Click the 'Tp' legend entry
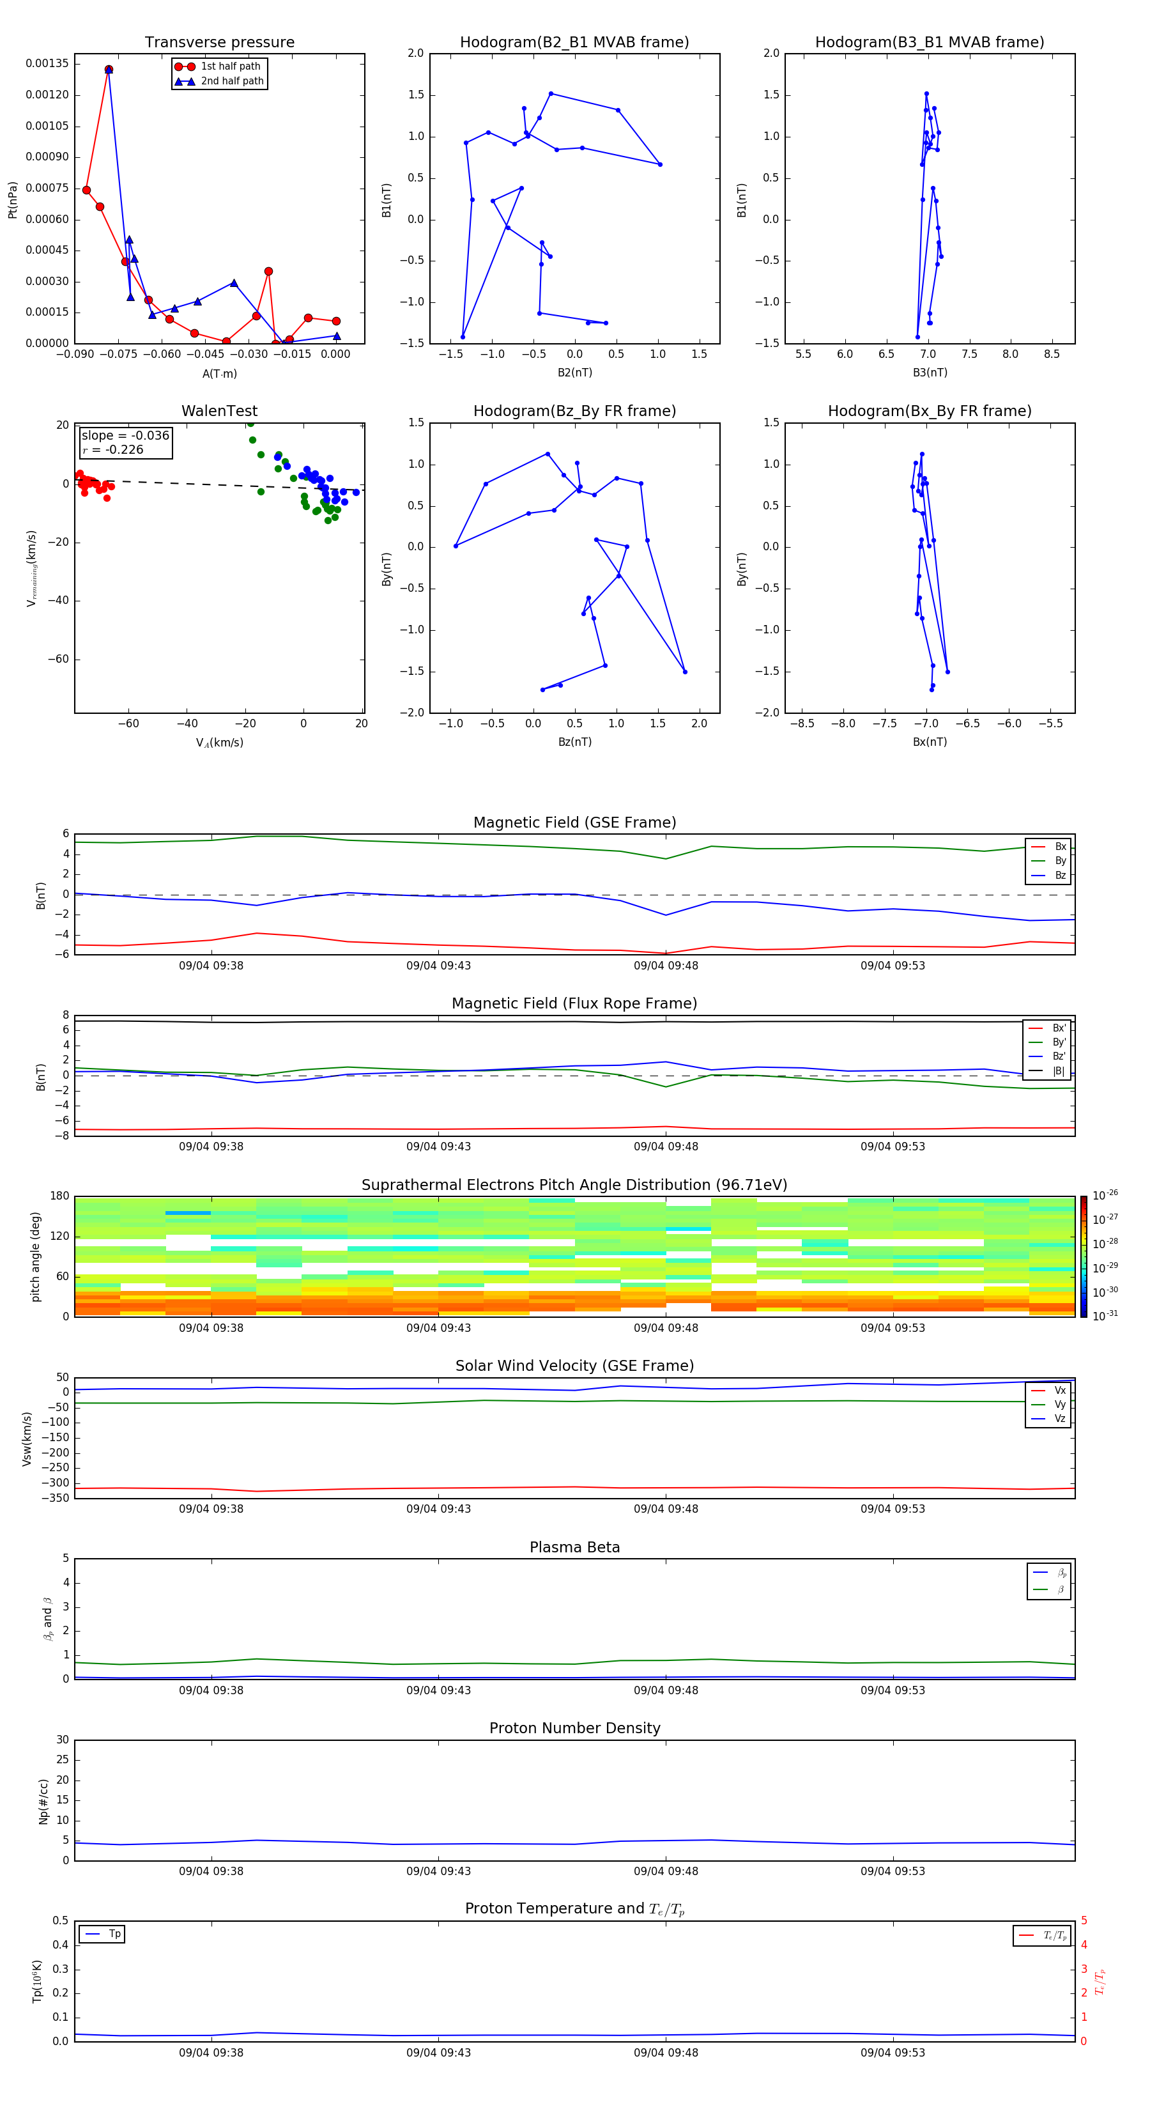Screen dimensions: 1150x2109 click(x=102, y=1934)
